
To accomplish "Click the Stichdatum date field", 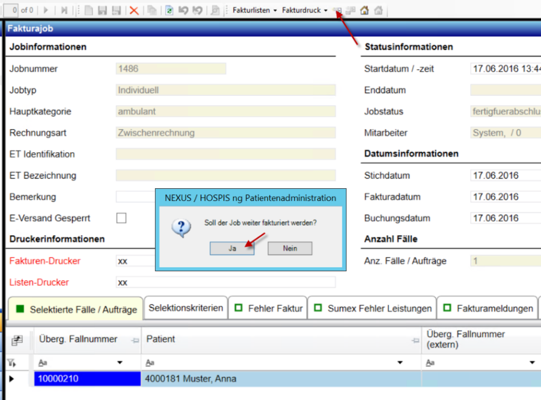I will click(506, 175).
